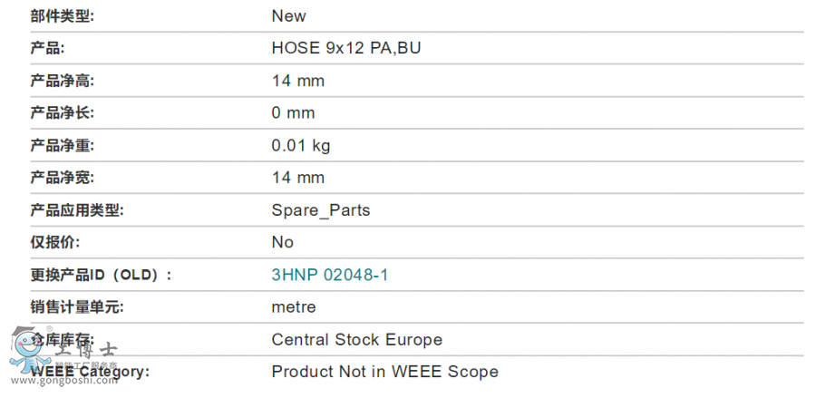Image resolution: width=816 pixels, height=398 pixels.
Task: Select the 0 mm net length value
Action: point(293,113)
